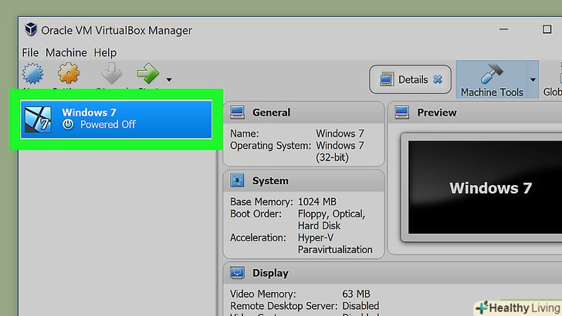This screenshot has width=562, height=316.
Task: Open the Machine menu
Action: tap(66, 52)
